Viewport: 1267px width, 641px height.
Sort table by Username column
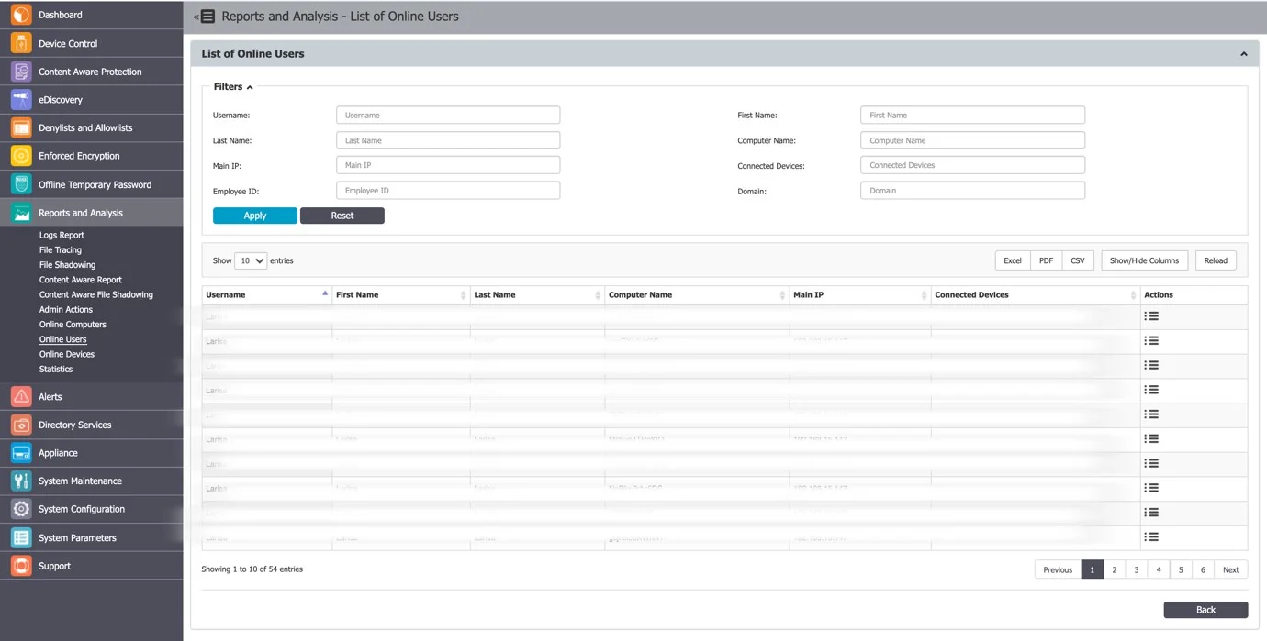point(266,294)
